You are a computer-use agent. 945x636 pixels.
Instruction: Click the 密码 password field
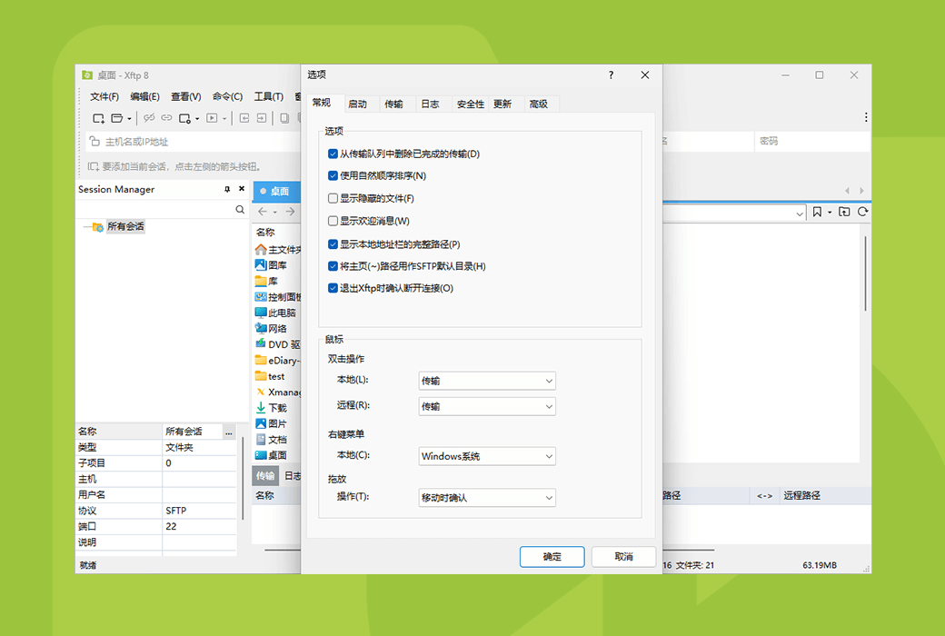tap(812, 142)
